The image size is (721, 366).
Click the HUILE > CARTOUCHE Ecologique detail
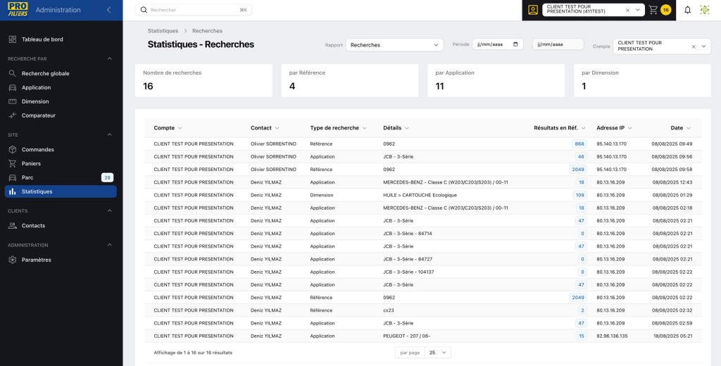point(420,195)
